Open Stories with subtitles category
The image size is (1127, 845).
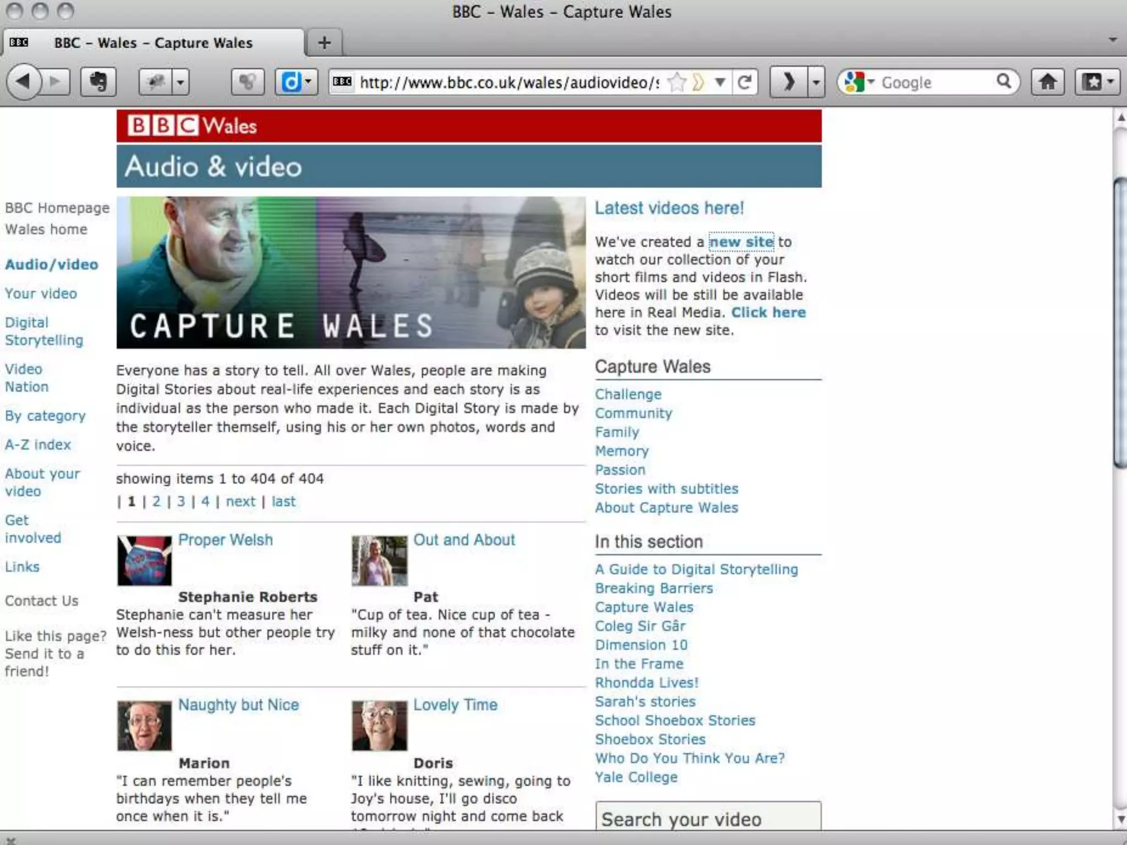(x=666, y=489)
